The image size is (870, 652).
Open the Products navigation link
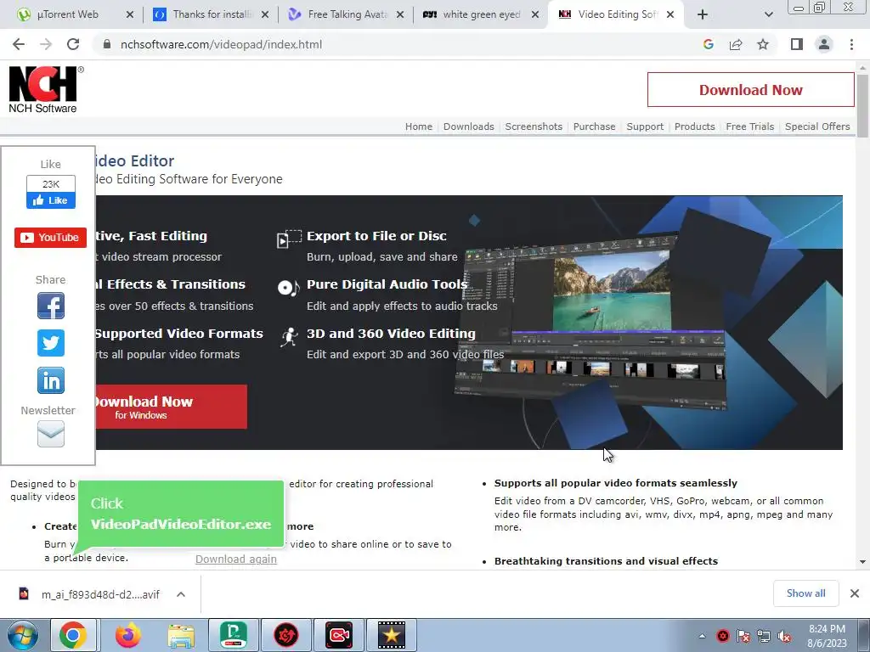694,126
